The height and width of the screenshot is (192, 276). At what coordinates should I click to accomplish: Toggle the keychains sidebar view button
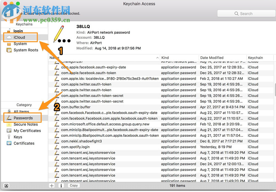pos(6,186)
